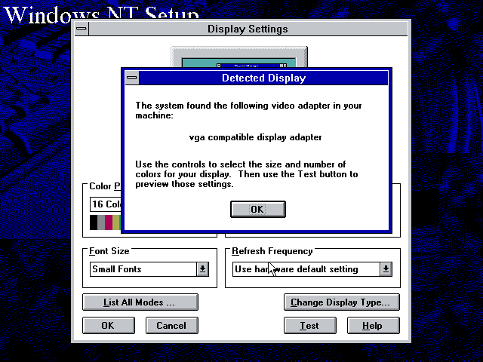Click the magenta color palette swatch
Screen dimensions: 483x362
coord(109,222)
